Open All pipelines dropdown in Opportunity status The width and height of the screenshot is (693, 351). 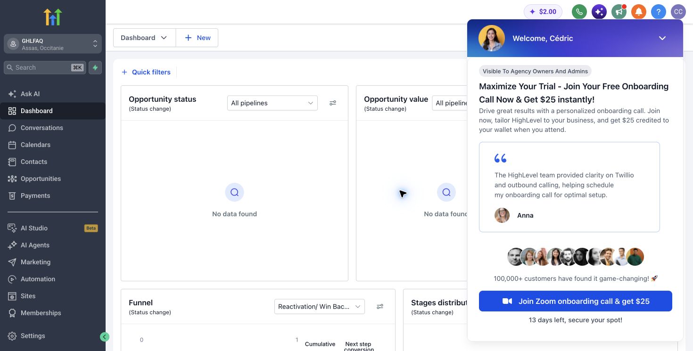click(272, 103)
